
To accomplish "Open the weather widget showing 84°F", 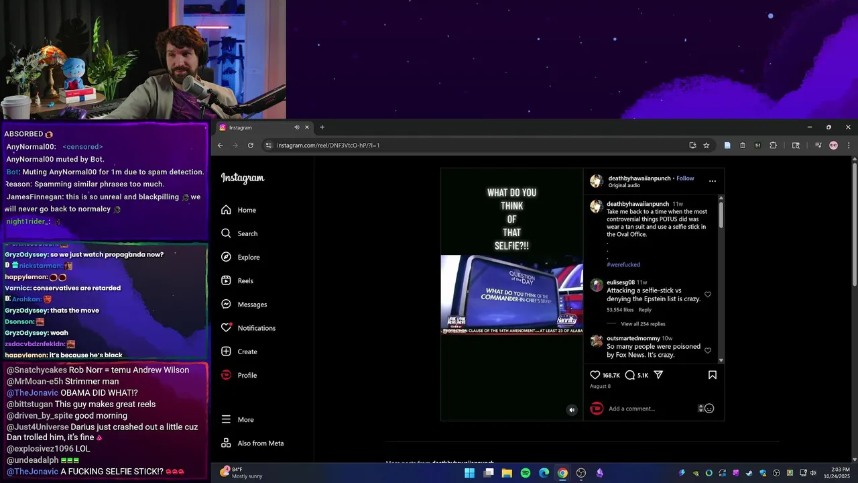I will tap(241, 472).
